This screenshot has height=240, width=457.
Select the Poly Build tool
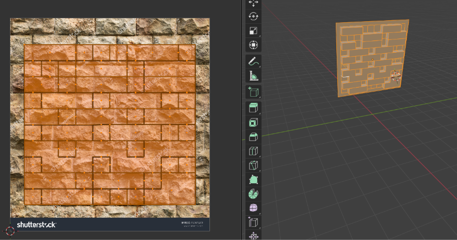point(253,179)
